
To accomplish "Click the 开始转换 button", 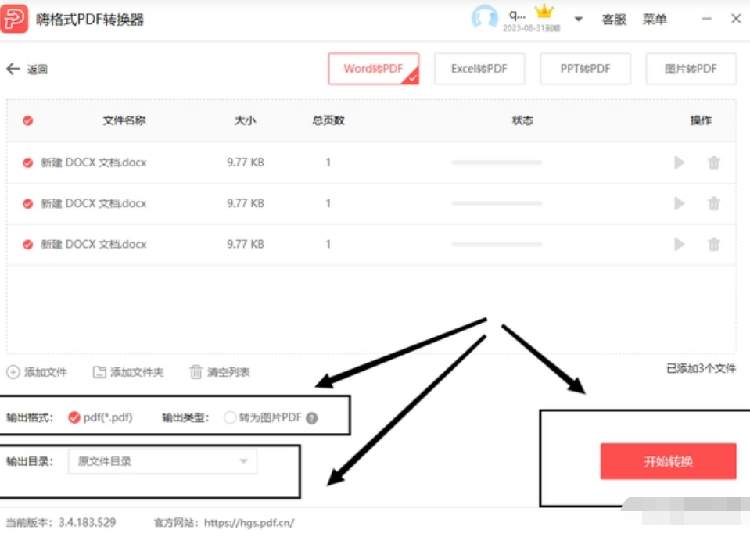I will tap(668, 461).
